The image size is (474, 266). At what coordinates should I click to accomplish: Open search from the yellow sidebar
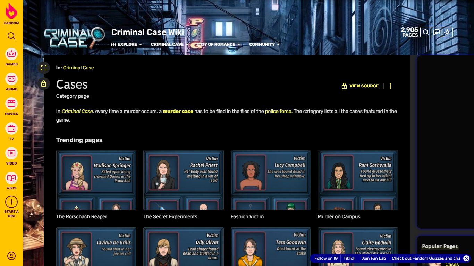(11, 36)
